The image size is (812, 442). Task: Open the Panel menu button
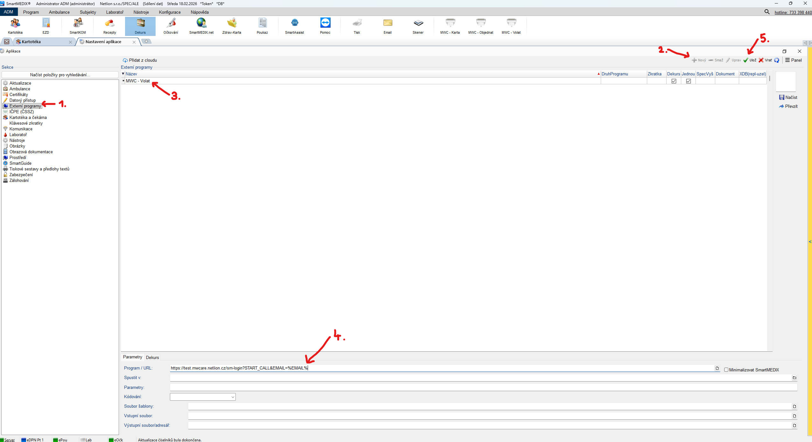[x=794, y=60]
